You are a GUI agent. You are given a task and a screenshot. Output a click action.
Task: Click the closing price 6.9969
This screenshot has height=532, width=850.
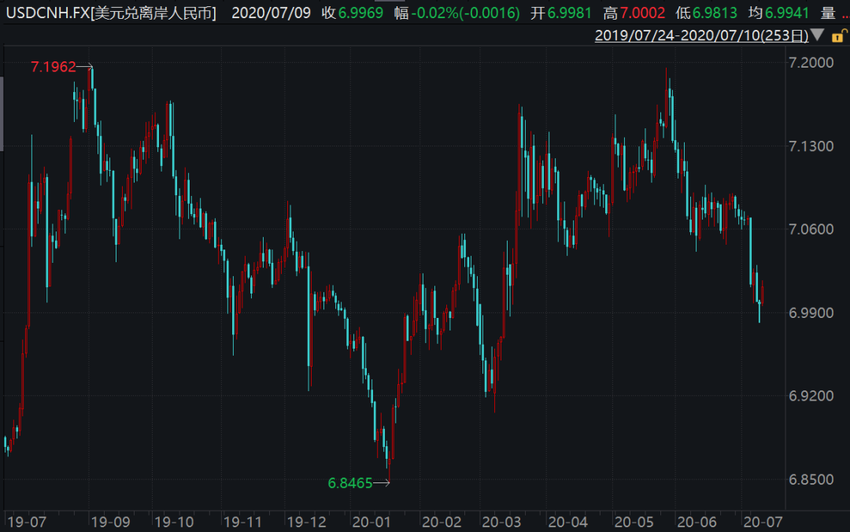(x=360, y=13)
